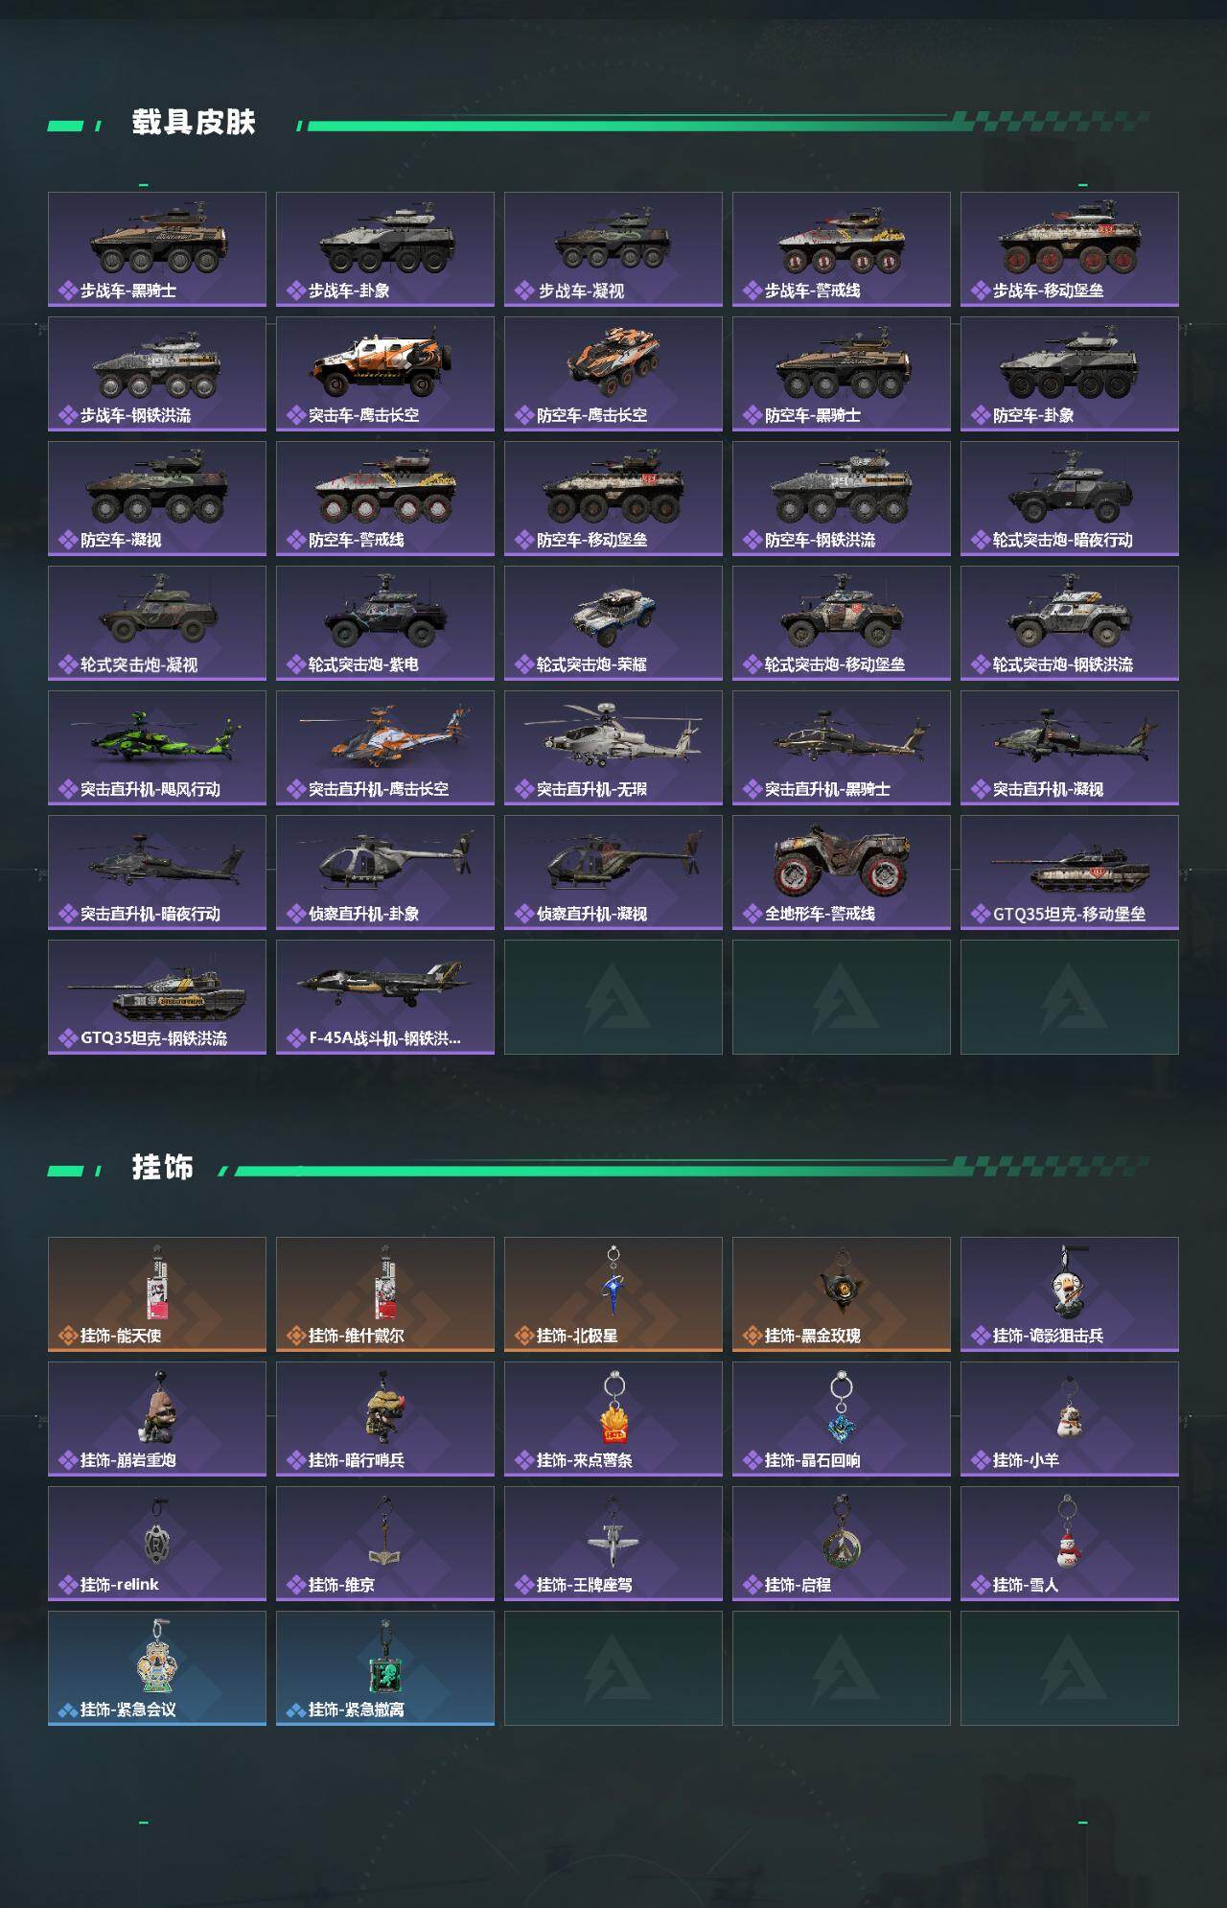The image size is (1227, 1908).
Task: Select the GTQ35坦克-钢铁洪流 tank skin
Action: click(x=157, y=997)
